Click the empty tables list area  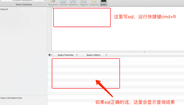coord(24,52)
